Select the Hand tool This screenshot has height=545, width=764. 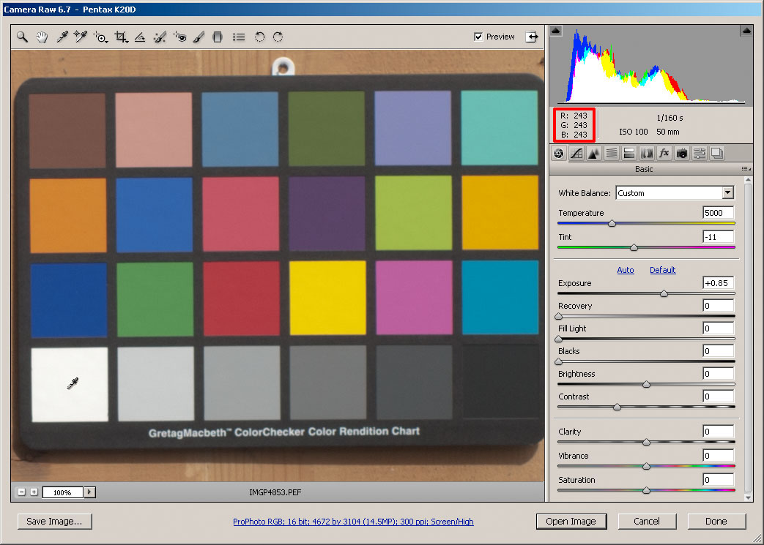click(x=42, y=37)
